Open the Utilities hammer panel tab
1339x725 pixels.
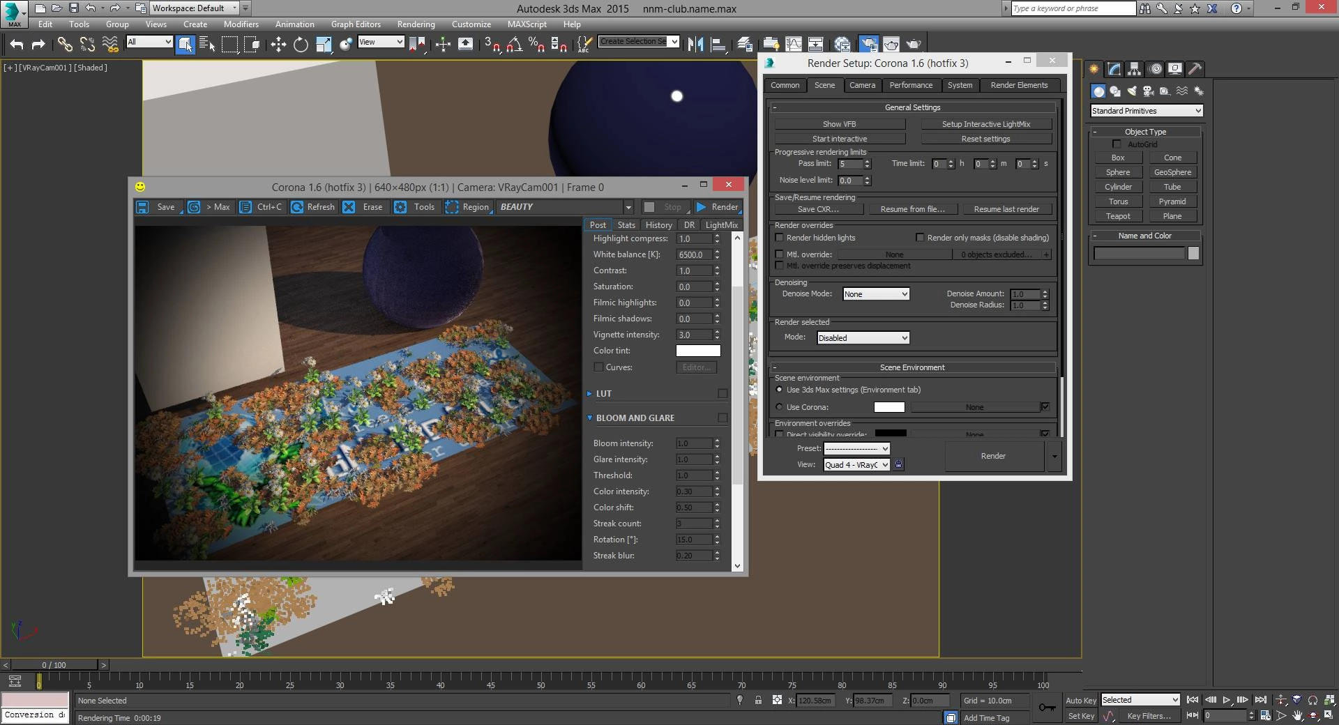tap(1195, 68)
